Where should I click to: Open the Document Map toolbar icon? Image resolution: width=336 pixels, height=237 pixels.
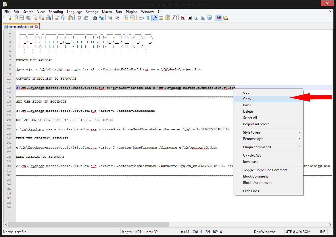[168, 18]
